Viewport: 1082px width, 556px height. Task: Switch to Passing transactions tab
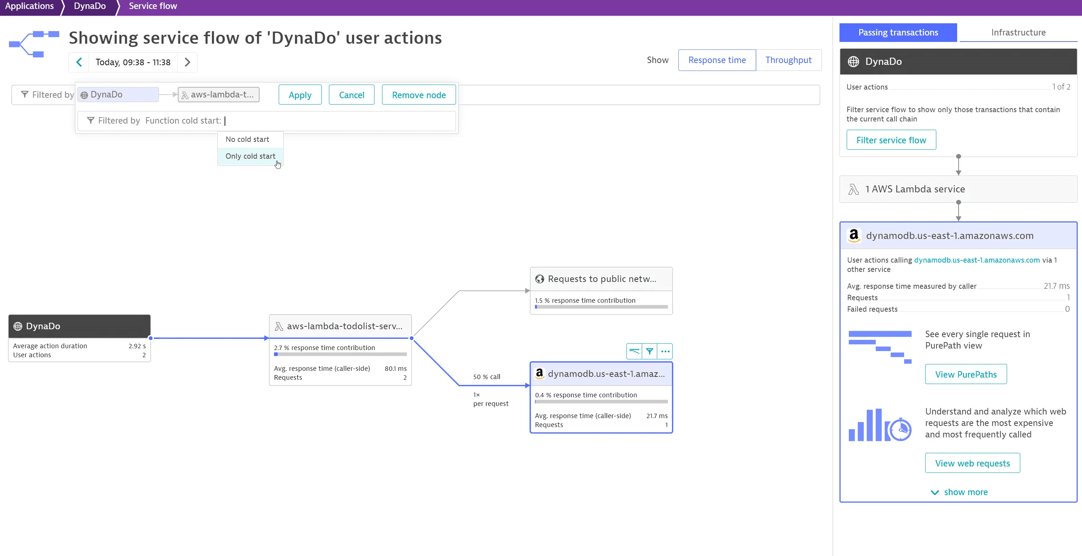[898, 32]
